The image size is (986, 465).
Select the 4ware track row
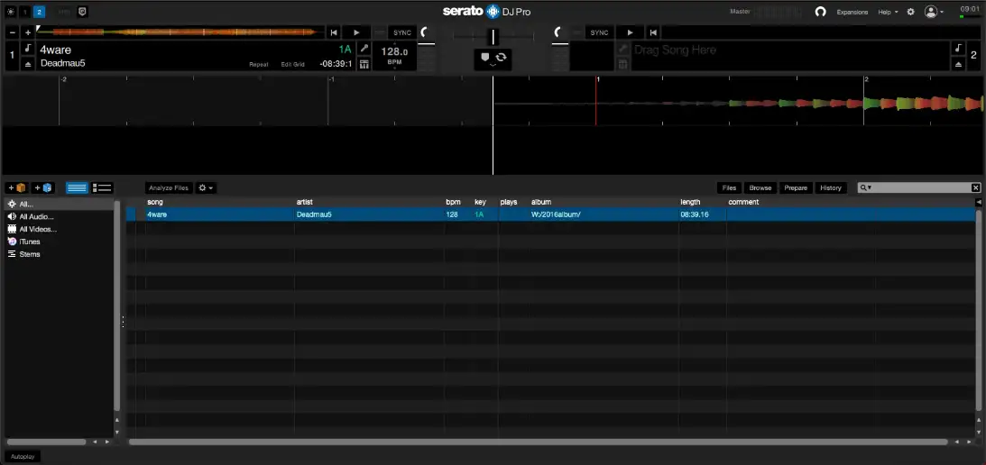point(550,214)
